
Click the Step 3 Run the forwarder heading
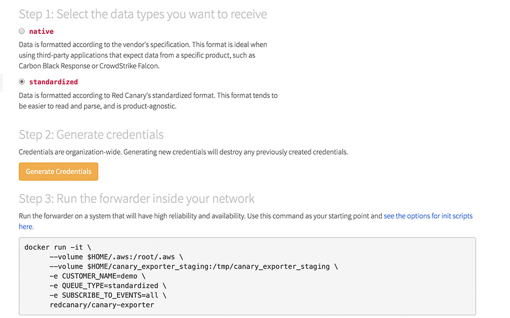[x=137, y=199]
